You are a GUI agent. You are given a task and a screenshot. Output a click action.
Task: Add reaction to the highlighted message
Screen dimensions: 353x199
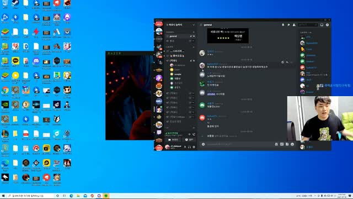(x=283, y=62)
